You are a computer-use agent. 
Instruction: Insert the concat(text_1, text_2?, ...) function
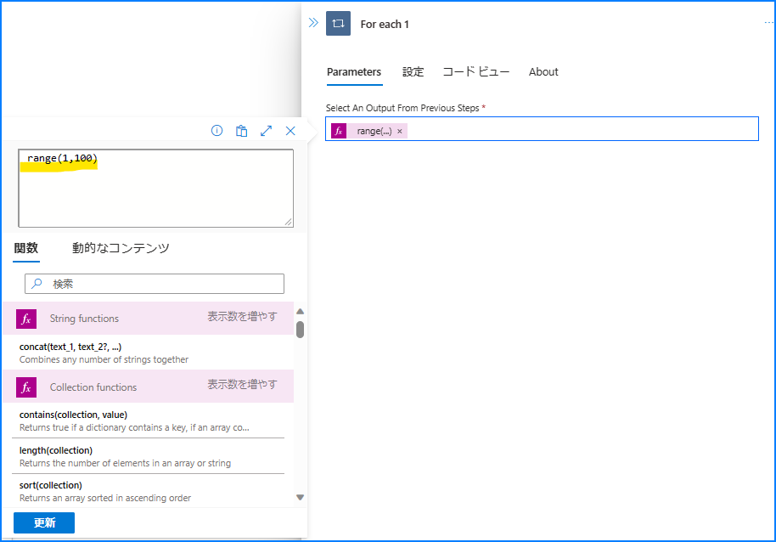(148, 353)
